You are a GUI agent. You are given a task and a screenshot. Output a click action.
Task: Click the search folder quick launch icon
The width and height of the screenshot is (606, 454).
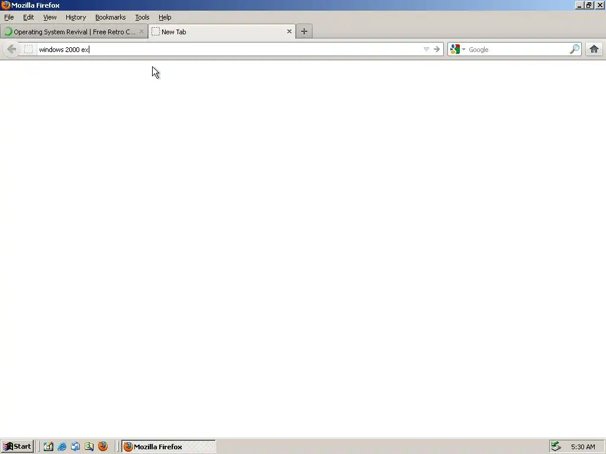coord(89,447)
